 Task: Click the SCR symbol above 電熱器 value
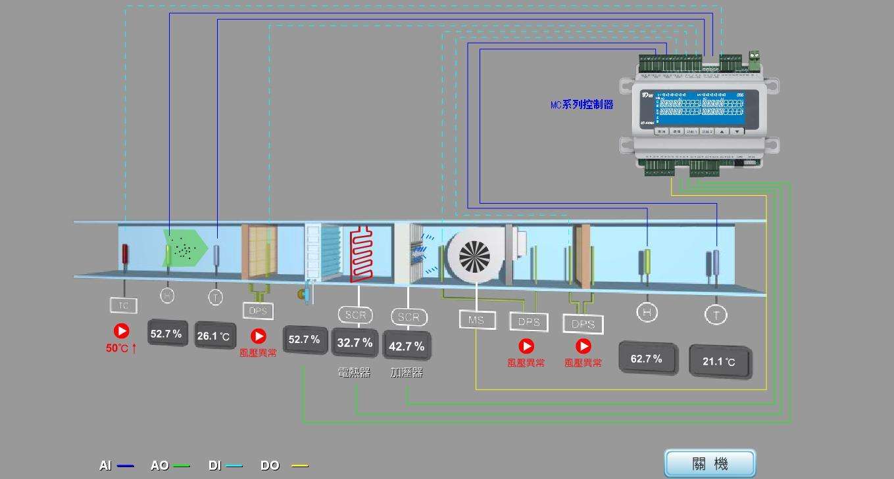pyautogui.click(x=355, y=315)
